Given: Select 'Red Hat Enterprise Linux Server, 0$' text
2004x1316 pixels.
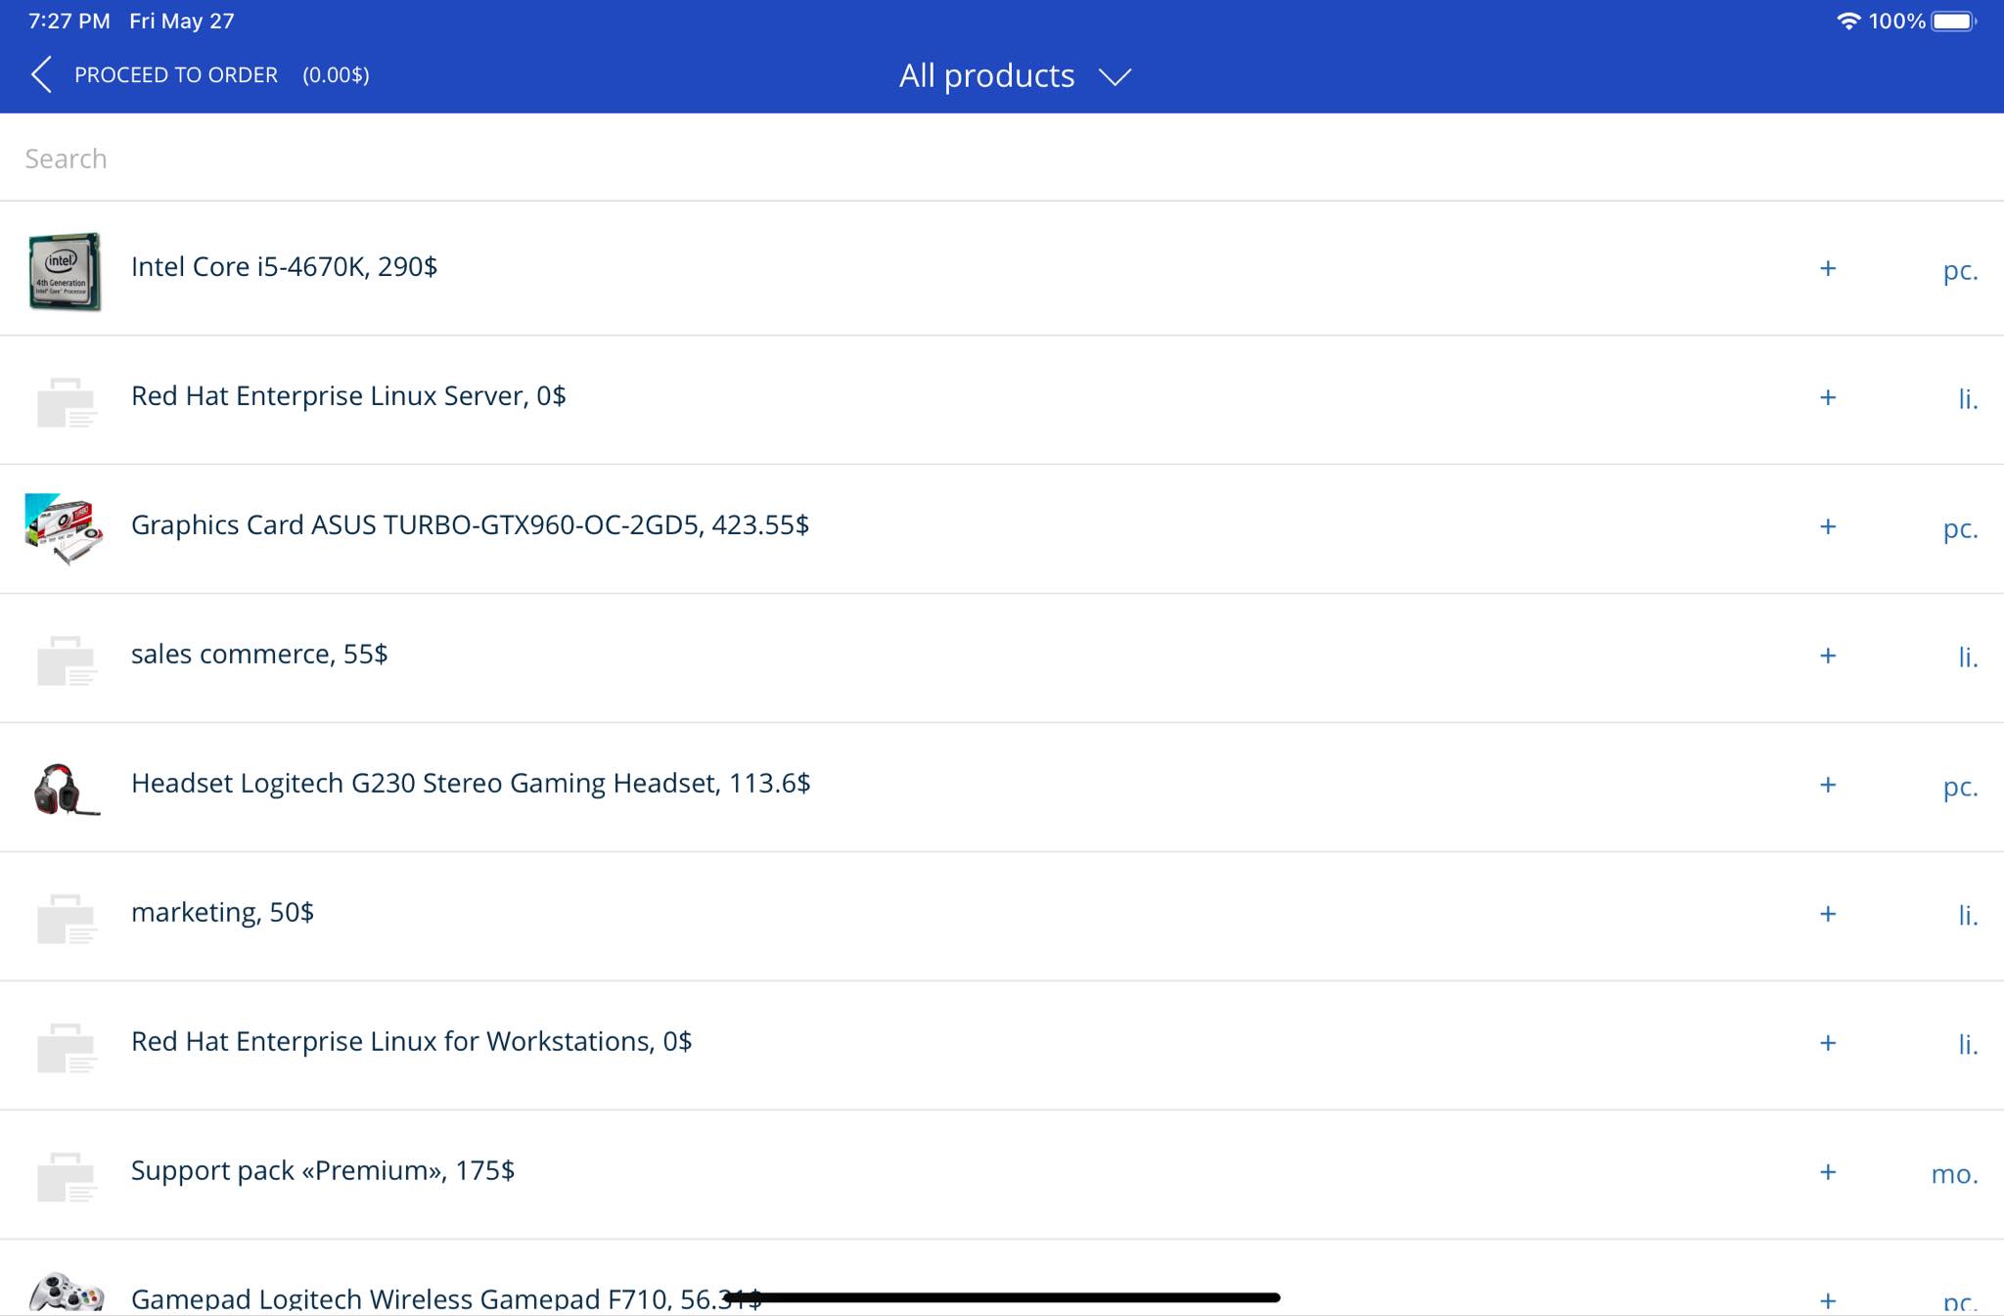Looking at the screenshot, I should [348, 396].
